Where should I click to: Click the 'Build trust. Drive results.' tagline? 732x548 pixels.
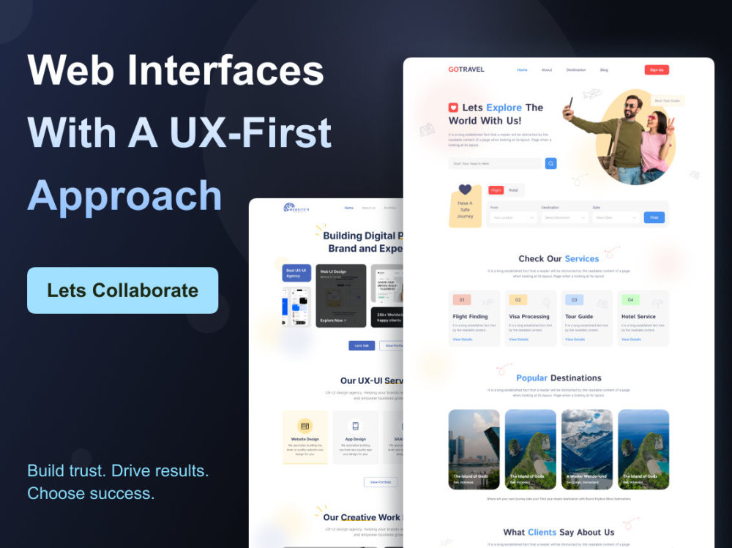(118, 470)
